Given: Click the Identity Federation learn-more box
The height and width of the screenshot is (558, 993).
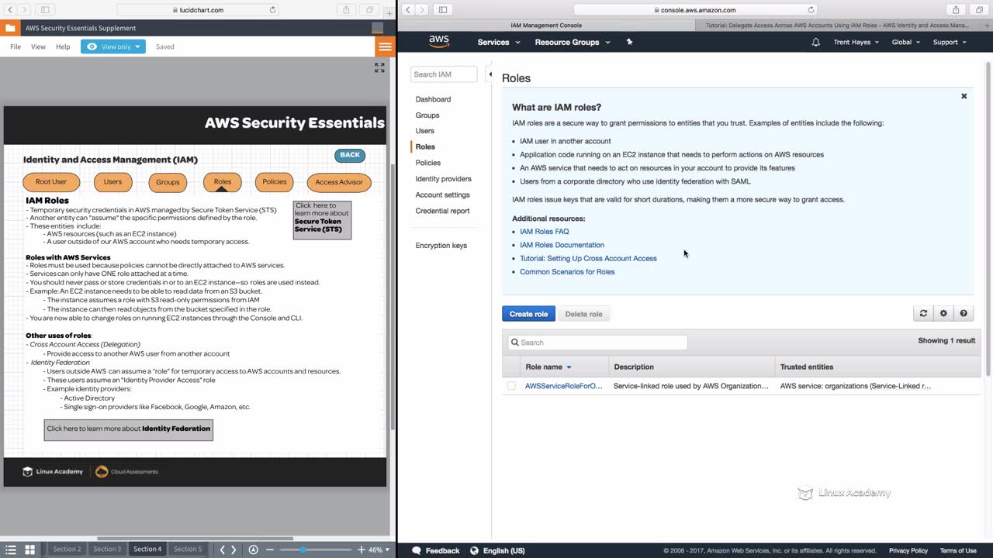Looking at the screenshot, I should (129, 429).
